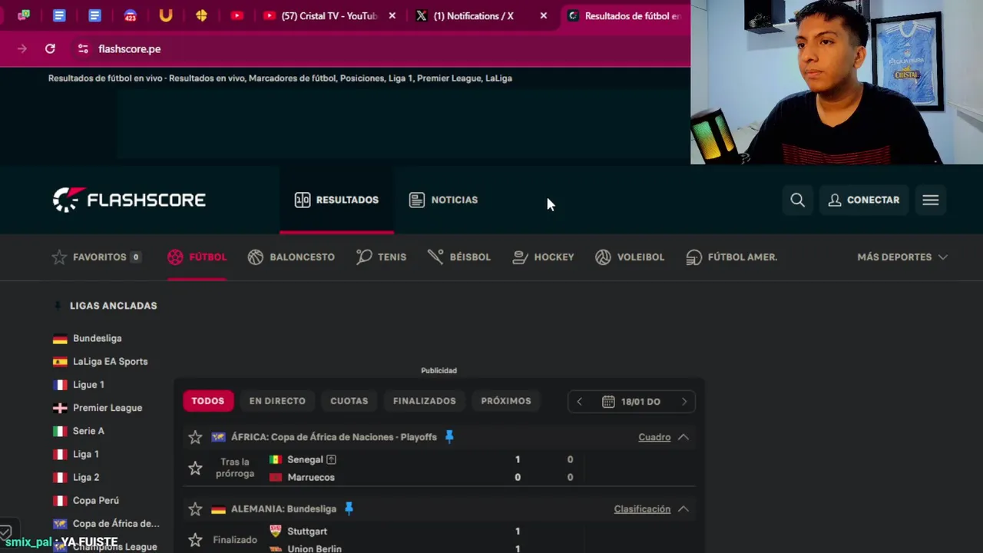Screen dimensions: 983x553
Task: Click the Resultados scoreboard icon
Action: click(303, 200)
